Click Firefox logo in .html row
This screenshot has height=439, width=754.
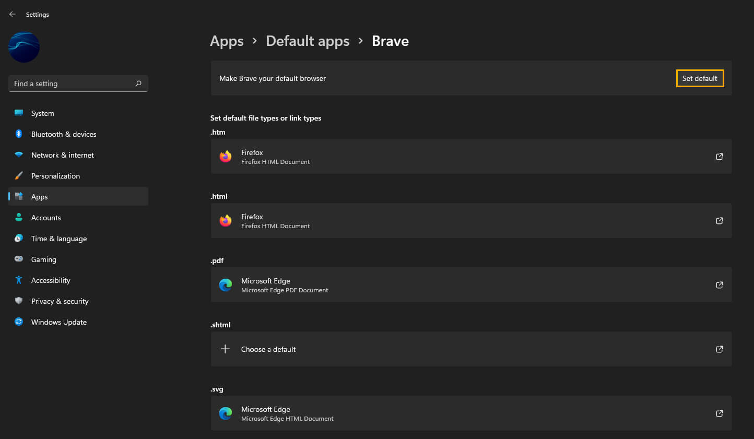pyautogui.click(x=226, y=221)
